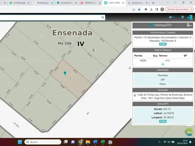Click the partida value 18289
195x146 pixels.
[143, 60]
